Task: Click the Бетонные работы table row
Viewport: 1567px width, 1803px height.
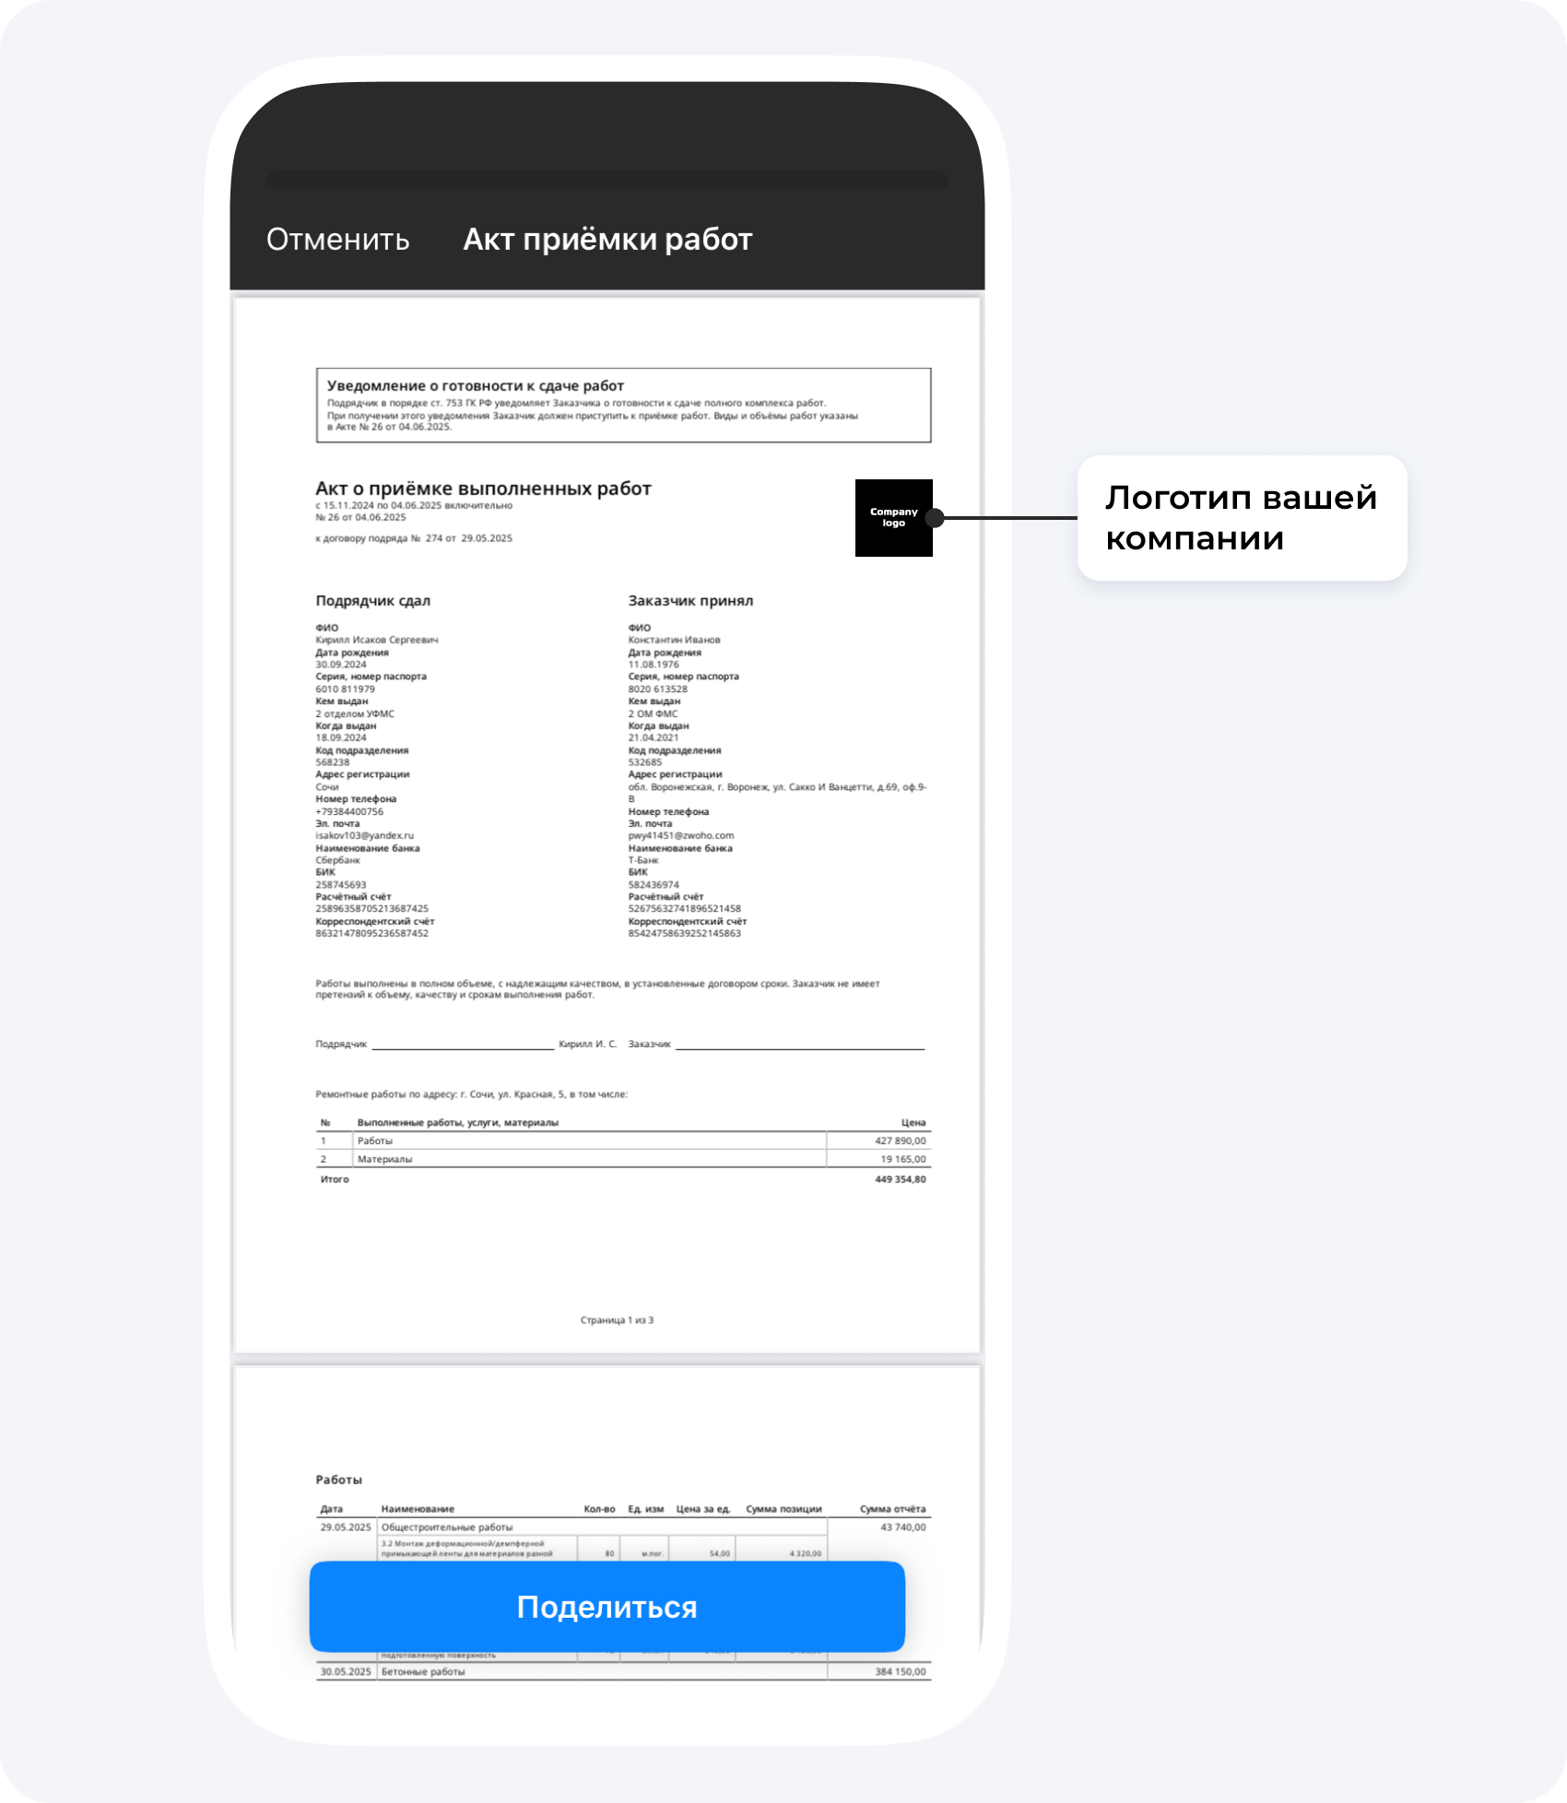Action: (x=623, y=1672)
